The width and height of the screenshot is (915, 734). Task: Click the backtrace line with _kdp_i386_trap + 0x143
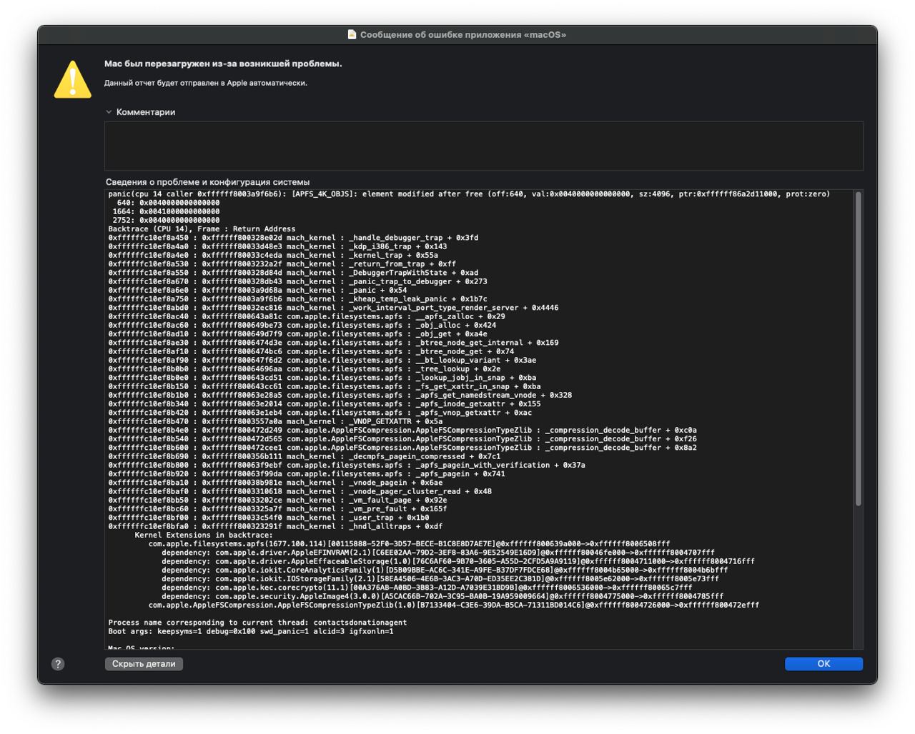277,246
